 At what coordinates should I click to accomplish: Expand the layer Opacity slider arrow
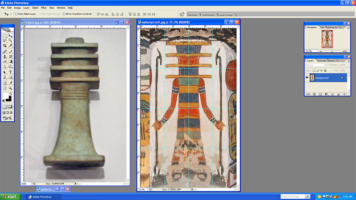pos(348,65)
